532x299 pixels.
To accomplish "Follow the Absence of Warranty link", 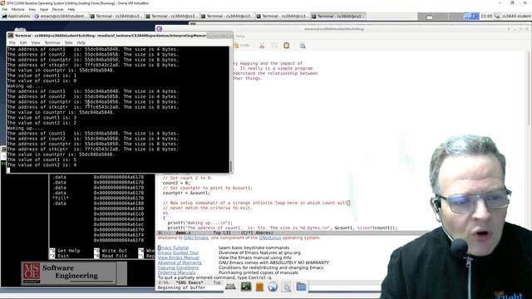I will [x=180, y=262].
